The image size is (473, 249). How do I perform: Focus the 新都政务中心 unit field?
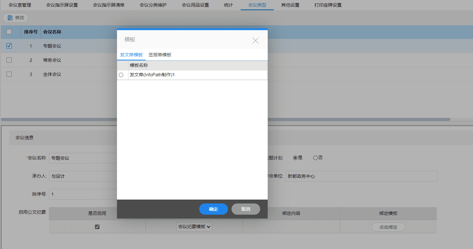361,176
